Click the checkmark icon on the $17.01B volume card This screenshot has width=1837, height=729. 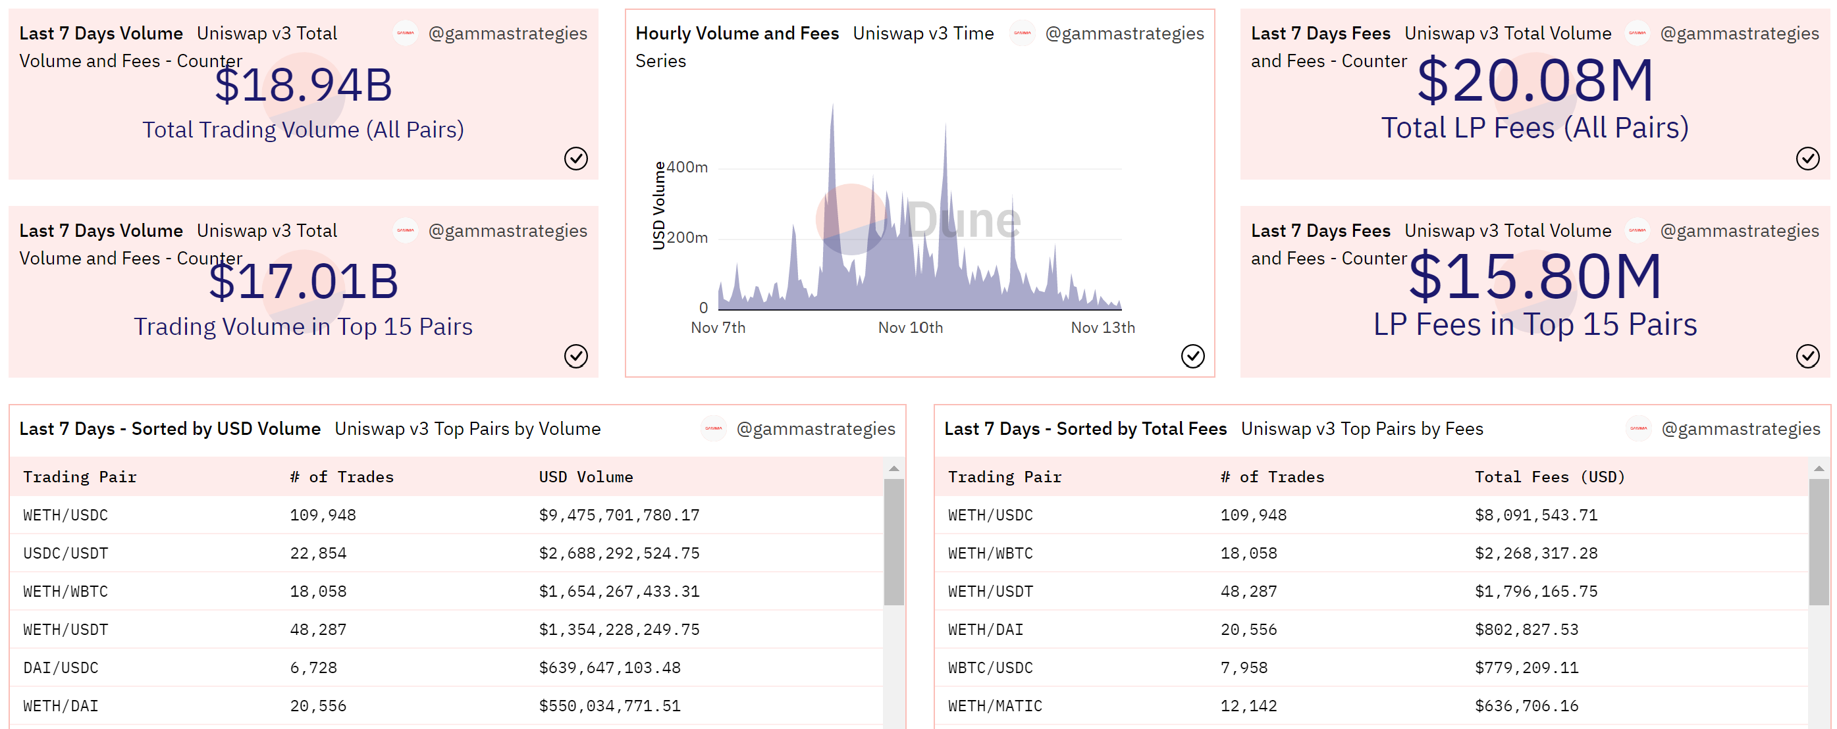575,355
